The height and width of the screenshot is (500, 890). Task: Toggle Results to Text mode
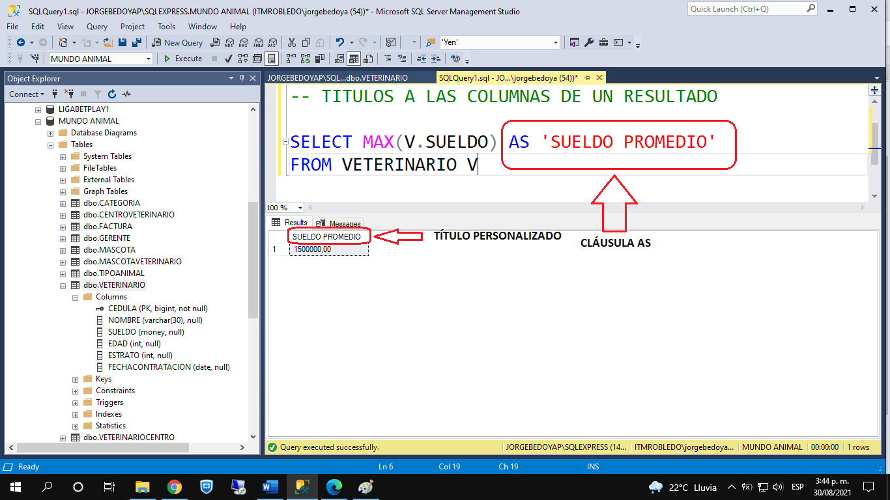point(339,59)
